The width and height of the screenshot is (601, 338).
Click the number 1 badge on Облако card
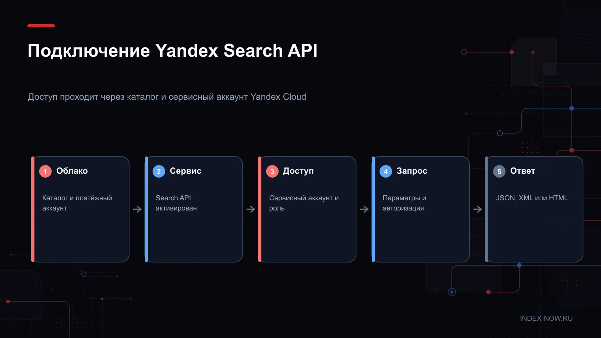click(45, 171)
